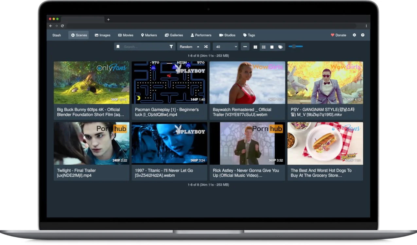Image resolution: width=417 pixels, height=245 pixels.
Task: Switch to tagger view mode
Action: point(280,47)
